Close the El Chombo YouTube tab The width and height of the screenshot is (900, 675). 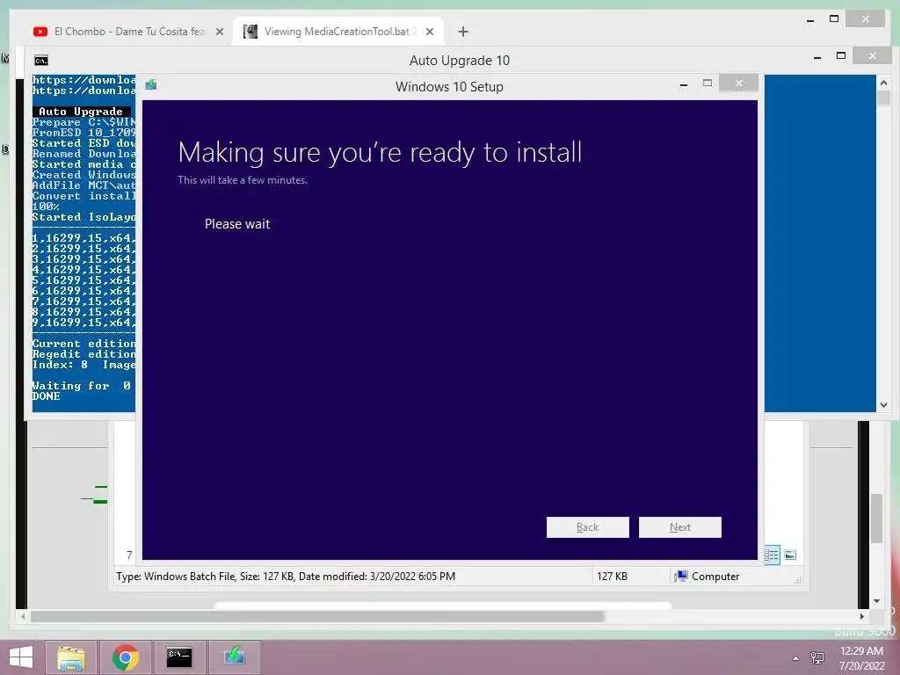tap(219, 32)
